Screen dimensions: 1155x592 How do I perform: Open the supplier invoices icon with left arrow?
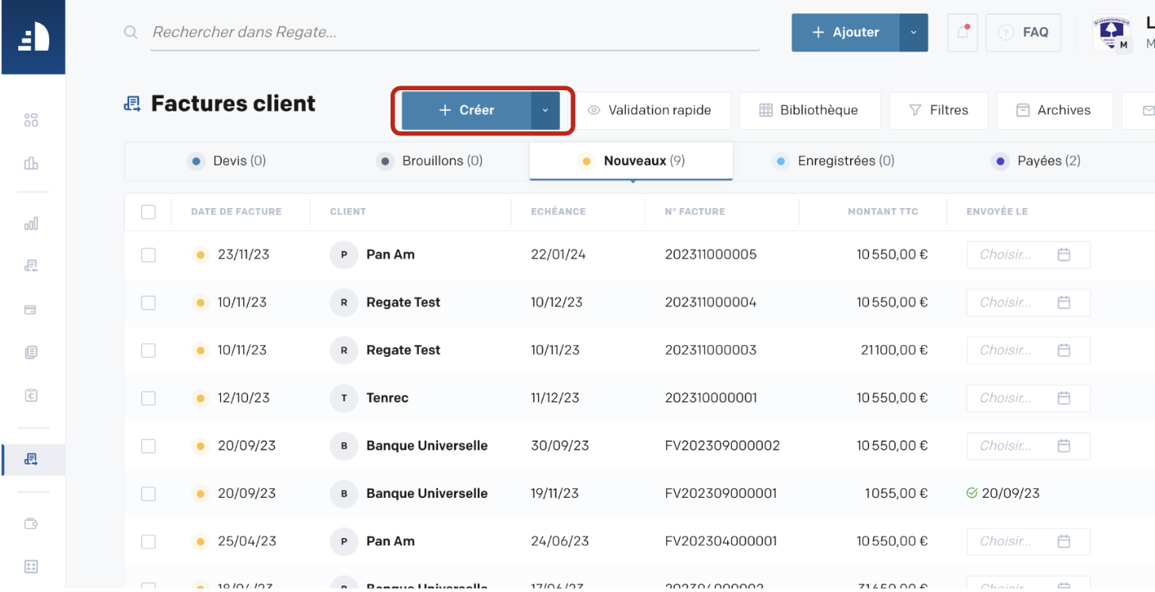coord(31,266)
